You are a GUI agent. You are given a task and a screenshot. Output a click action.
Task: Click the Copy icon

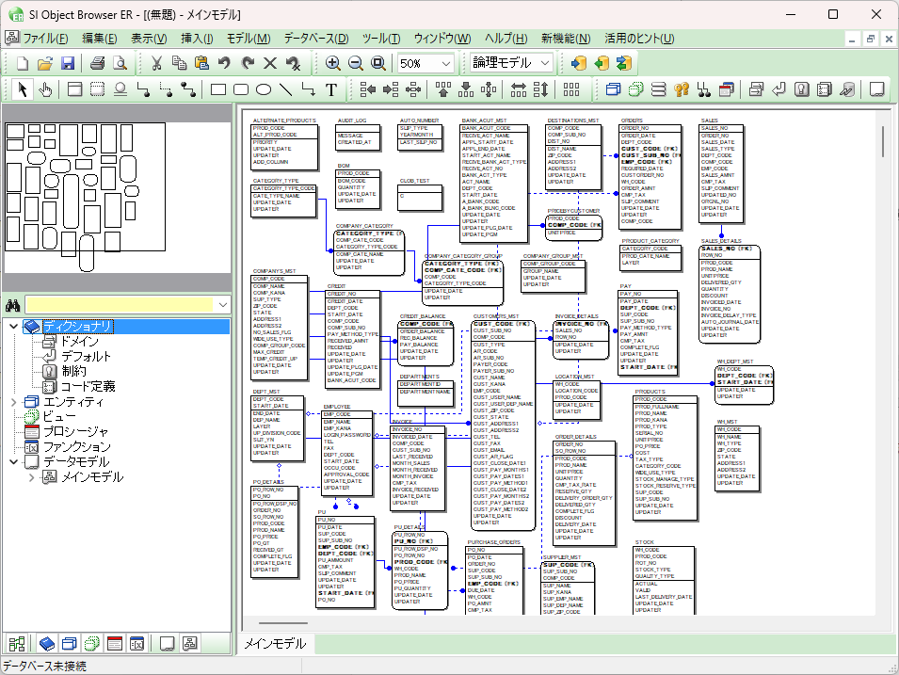click(x=179, y=63)
